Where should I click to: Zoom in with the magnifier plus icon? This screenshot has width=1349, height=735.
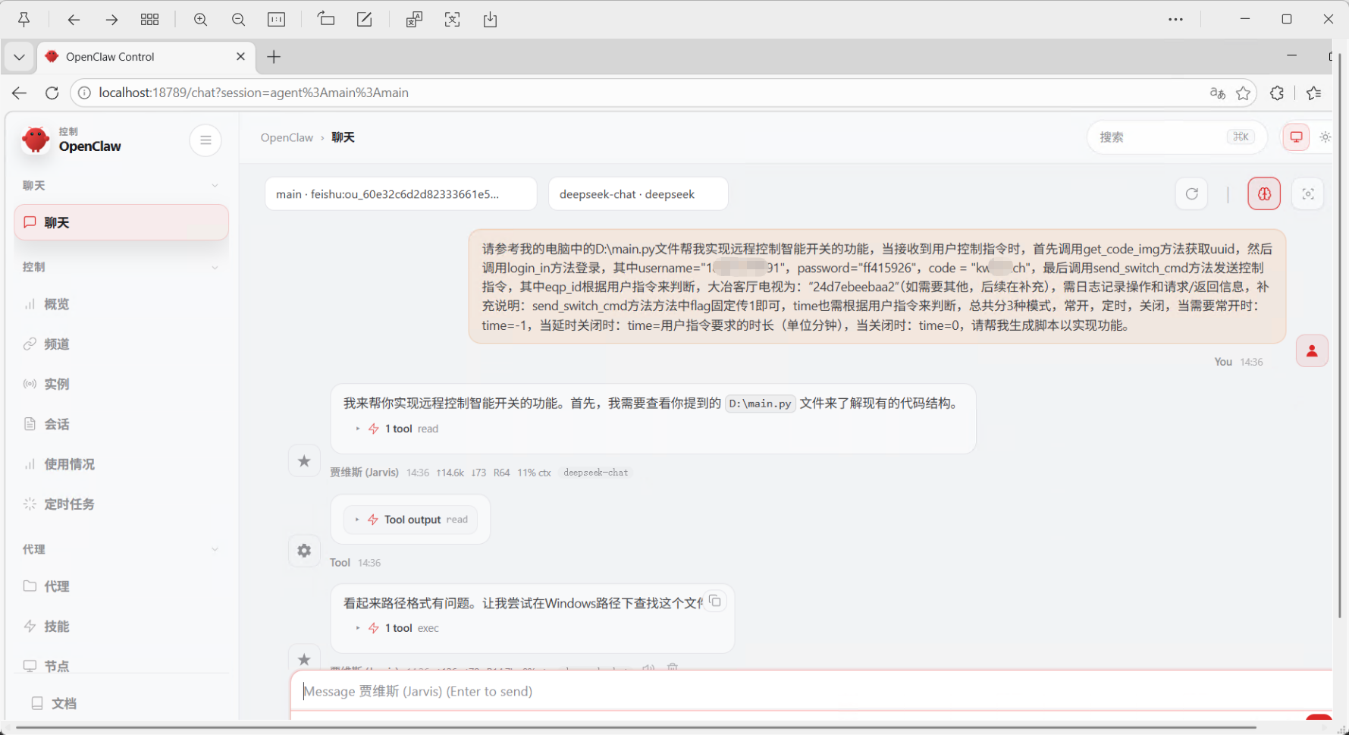click(x=200, y=20)
